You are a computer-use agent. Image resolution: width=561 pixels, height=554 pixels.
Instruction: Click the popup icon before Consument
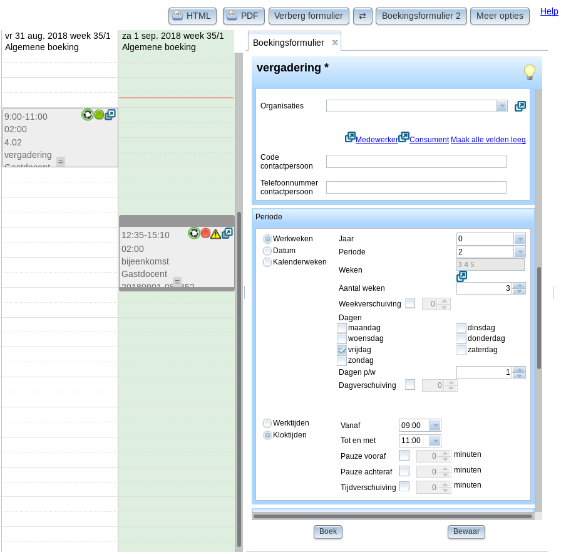coord(404,137)
